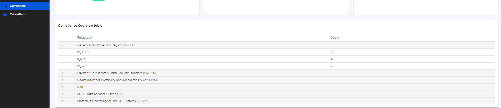
Task: Expand the NIST row chevron
Action: coord(62,87)
